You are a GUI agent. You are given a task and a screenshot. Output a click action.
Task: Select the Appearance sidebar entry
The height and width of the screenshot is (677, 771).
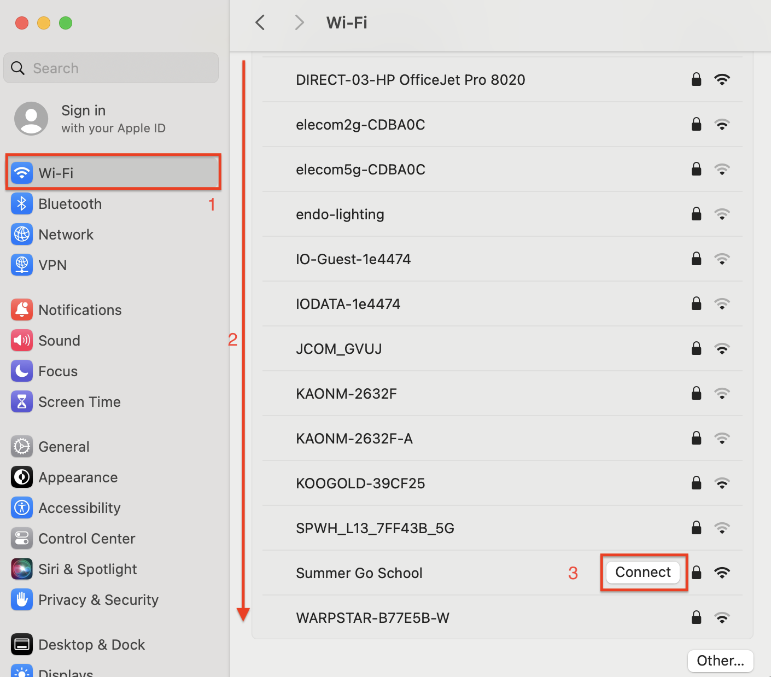[78, 477]
